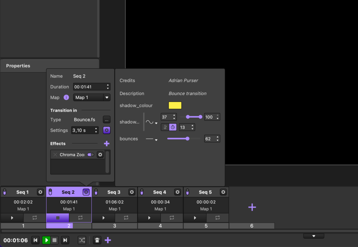Toggle the Seq 1 enable switch

point(5,192)
